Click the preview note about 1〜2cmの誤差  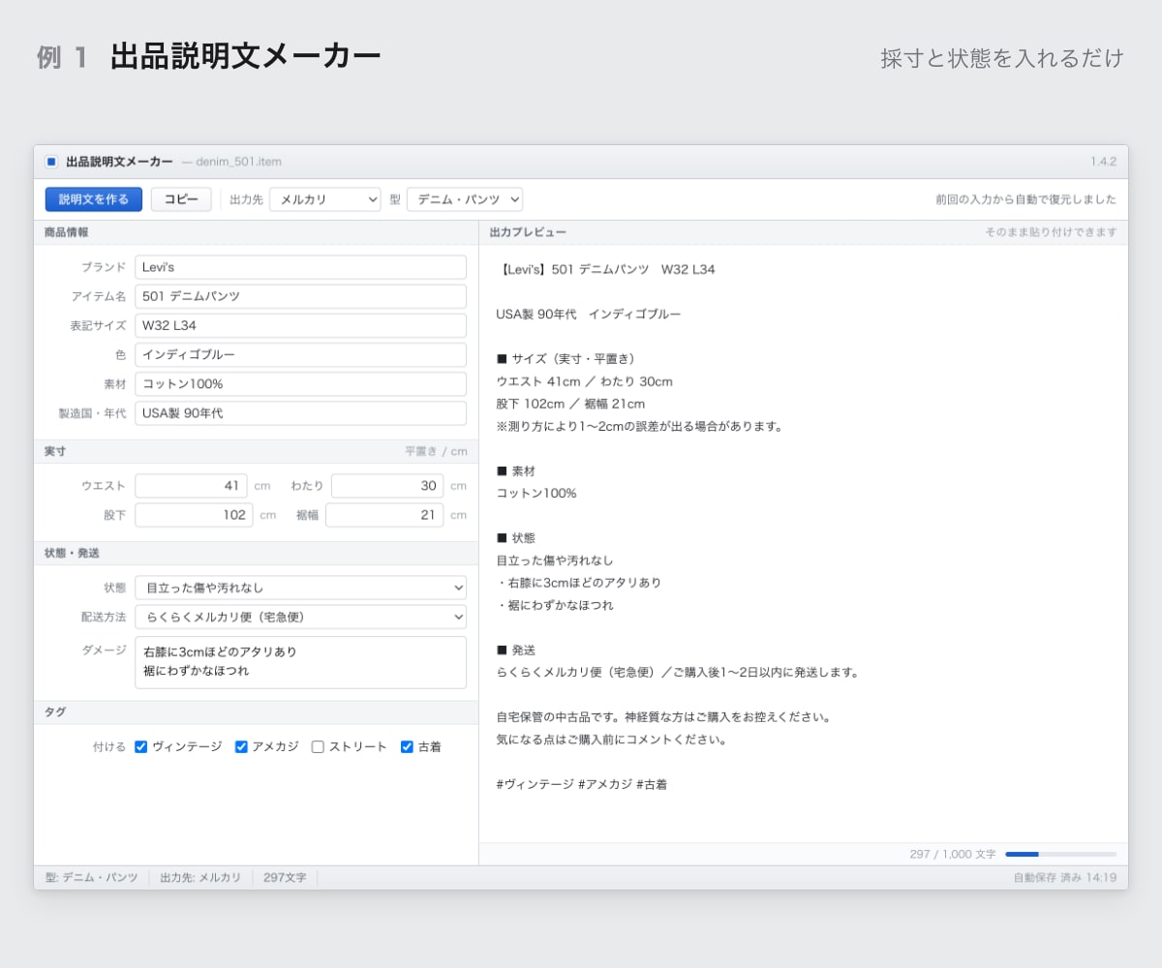(639, 426)
